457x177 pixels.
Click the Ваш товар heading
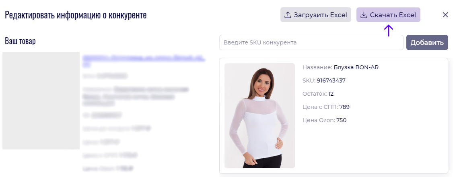coord(21,41)
